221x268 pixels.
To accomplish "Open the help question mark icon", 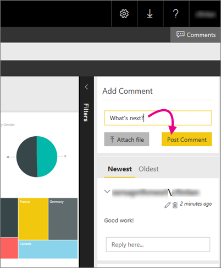I will point(176,14).
